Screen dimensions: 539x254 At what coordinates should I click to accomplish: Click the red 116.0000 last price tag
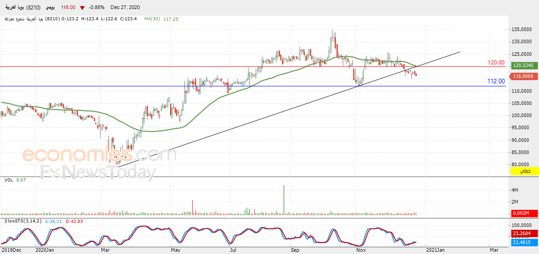(x=524, y=76)
